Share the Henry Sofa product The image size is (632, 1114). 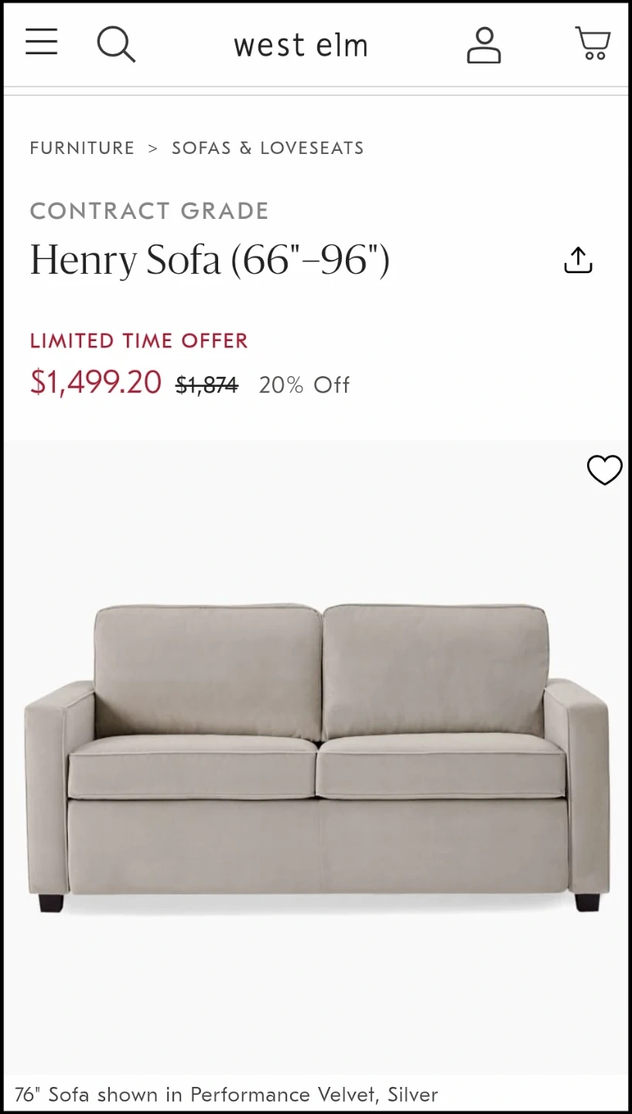(578, 261)
